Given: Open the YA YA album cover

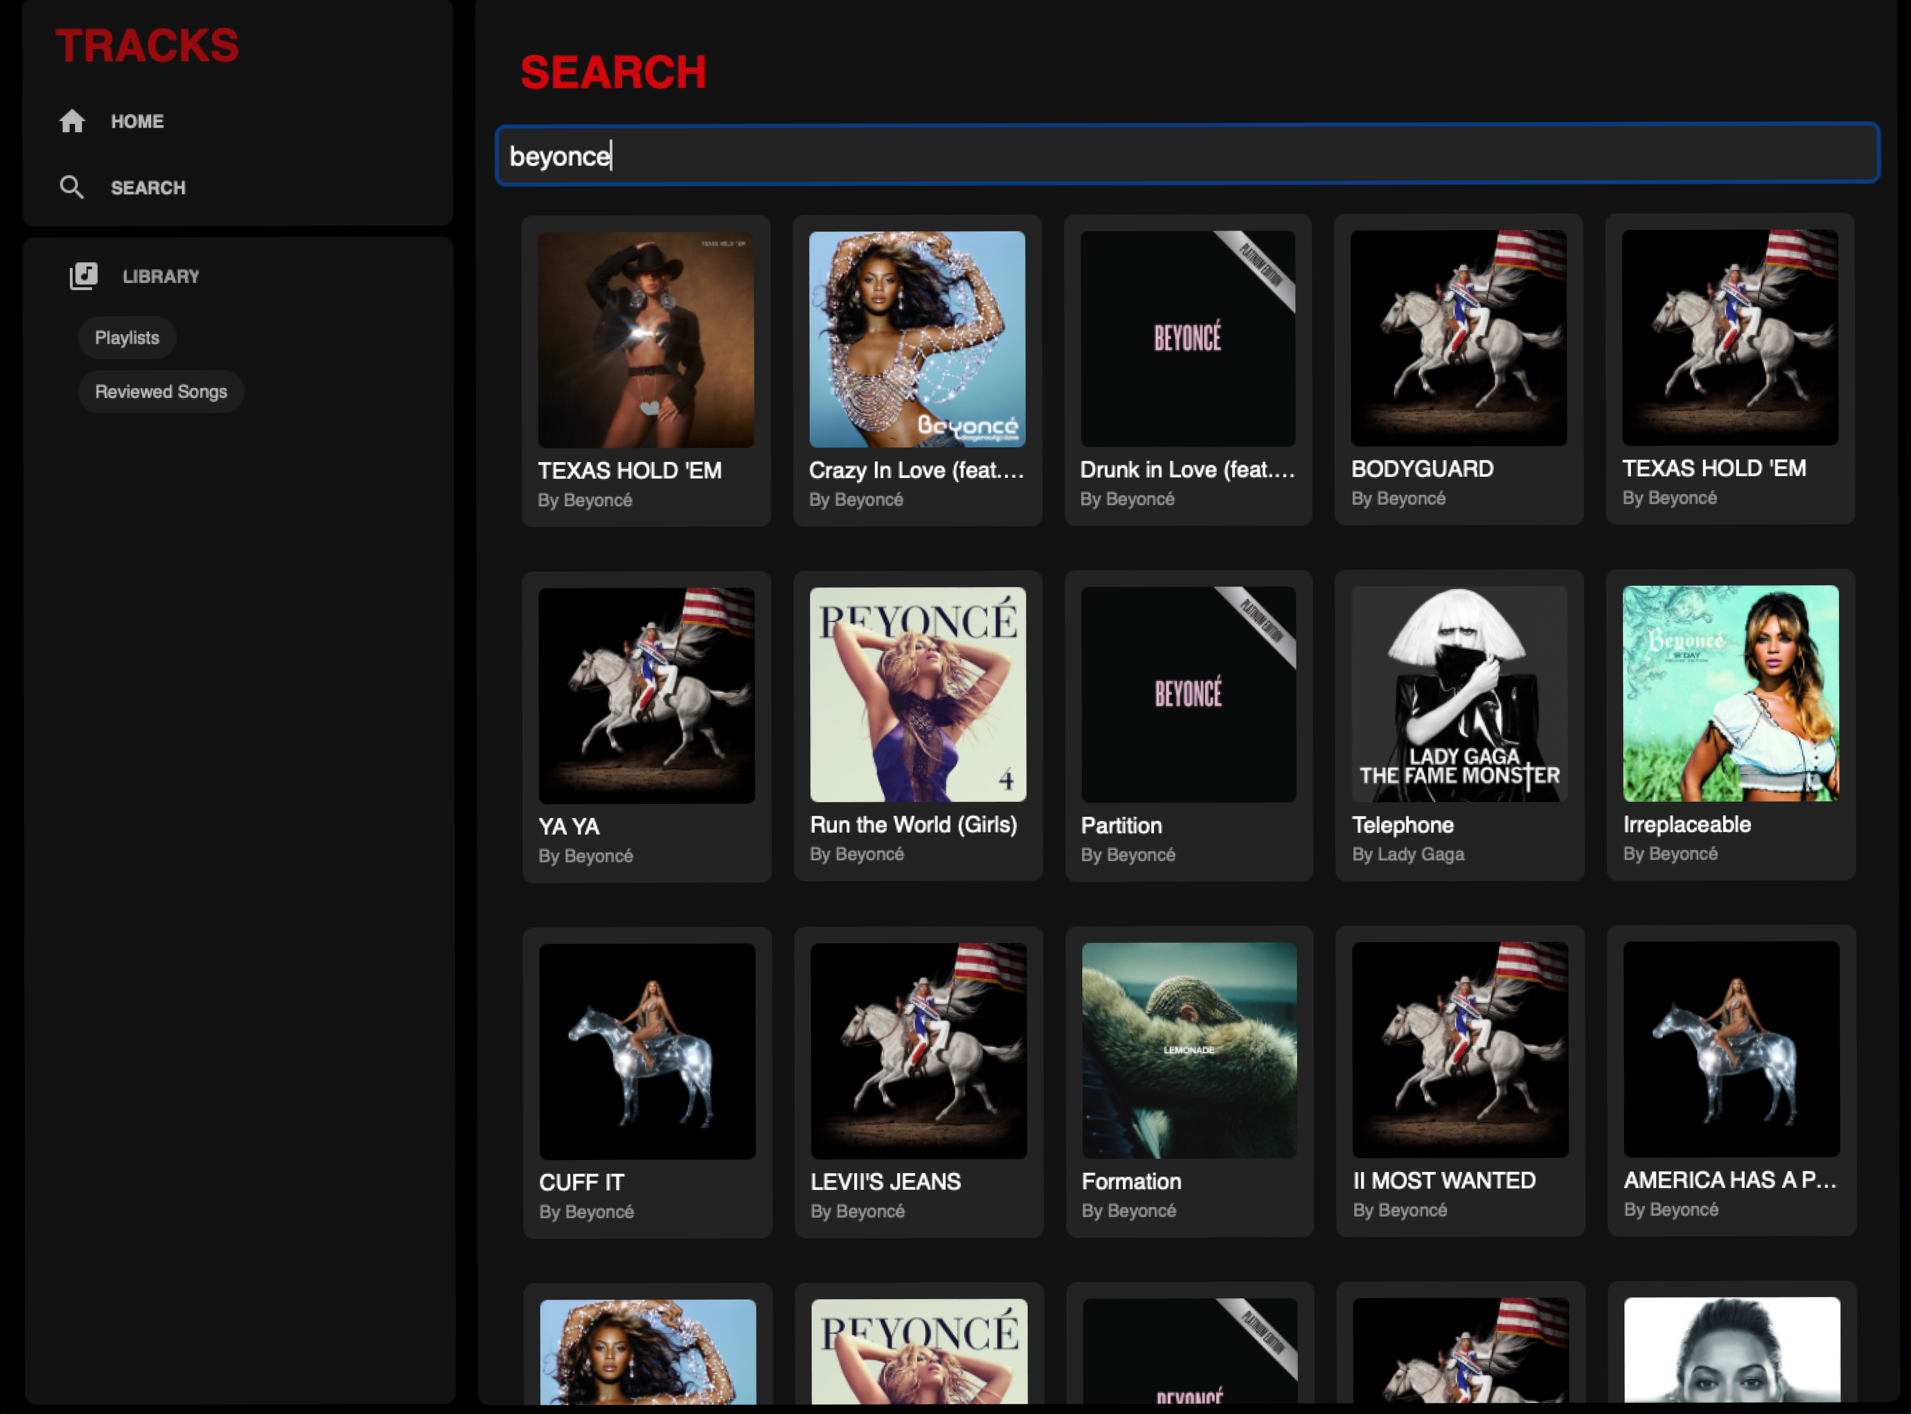Looking at the screenshot, I should click(x=646, y=695).
